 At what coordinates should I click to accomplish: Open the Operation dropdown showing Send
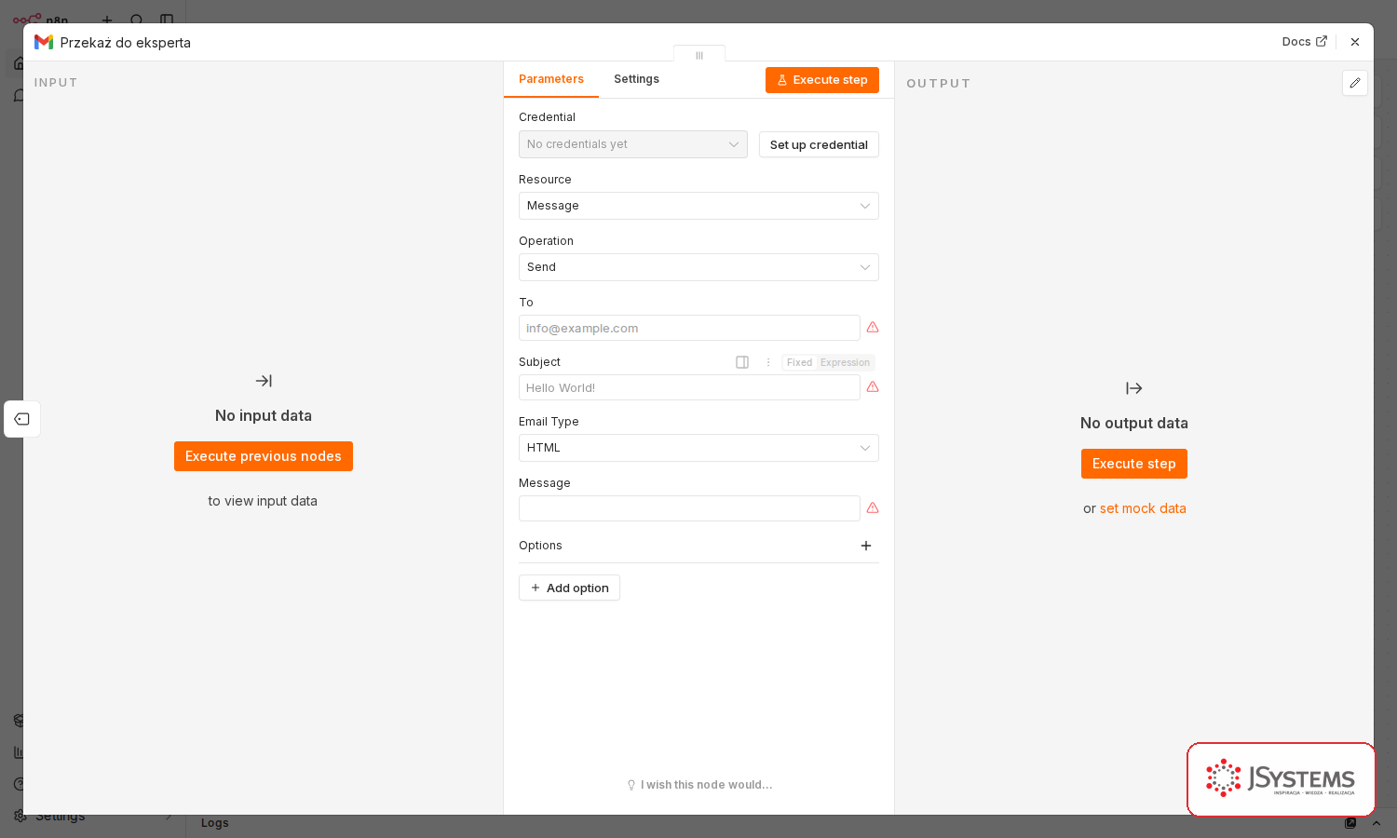click(698, 267)
